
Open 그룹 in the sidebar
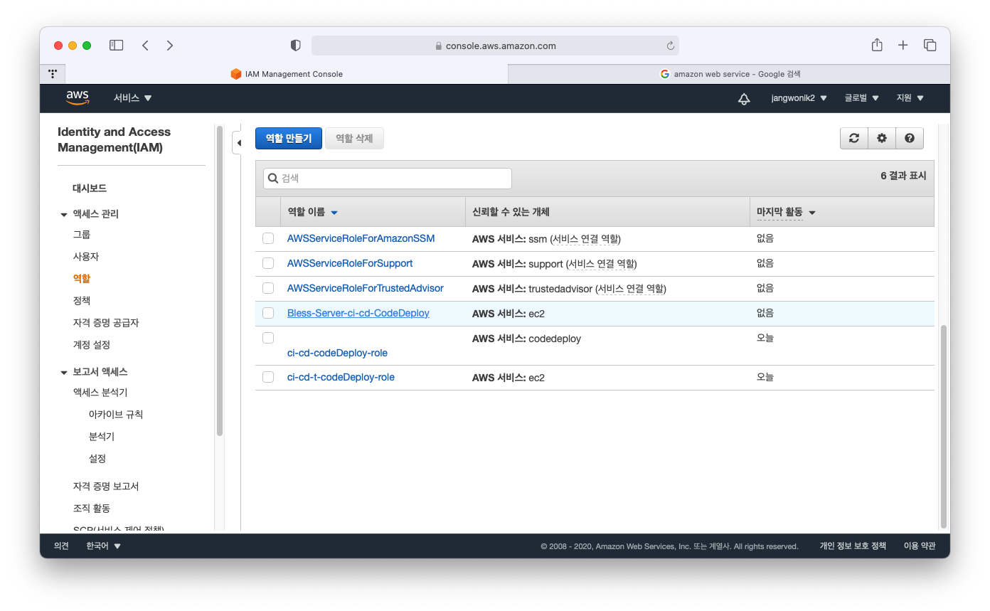coord(82,235)
